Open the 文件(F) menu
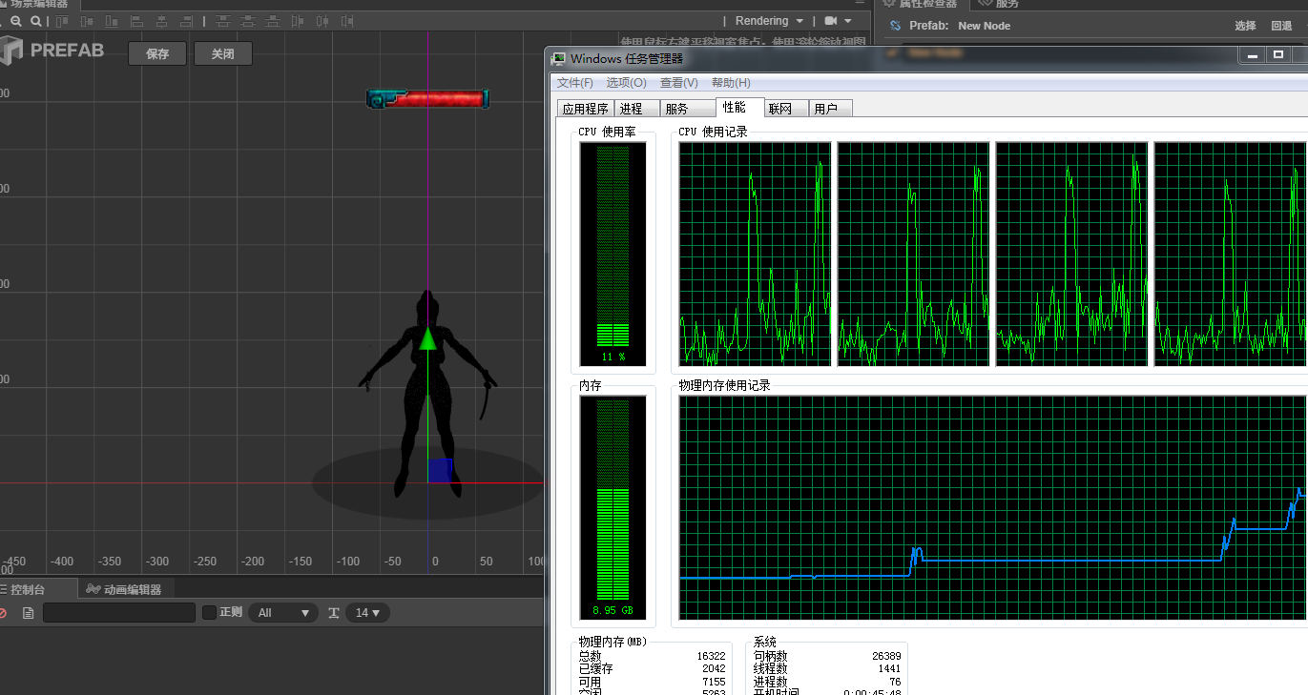1308x695 pixels. 574,83
